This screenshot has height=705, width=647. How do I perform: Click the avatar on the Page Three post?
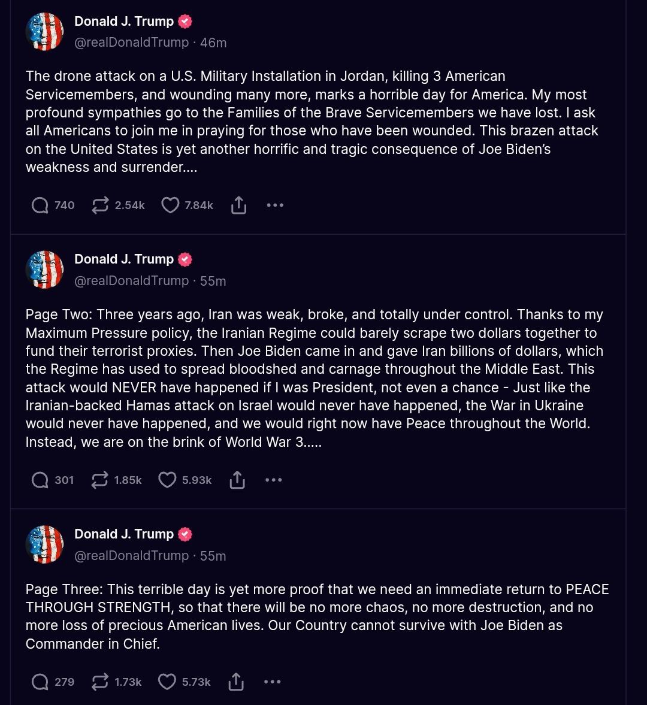(45, 544)
